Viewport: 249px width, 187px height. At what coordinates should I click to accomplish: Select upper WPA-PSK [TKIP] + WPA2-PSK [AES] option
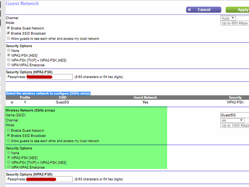[9, 60]
